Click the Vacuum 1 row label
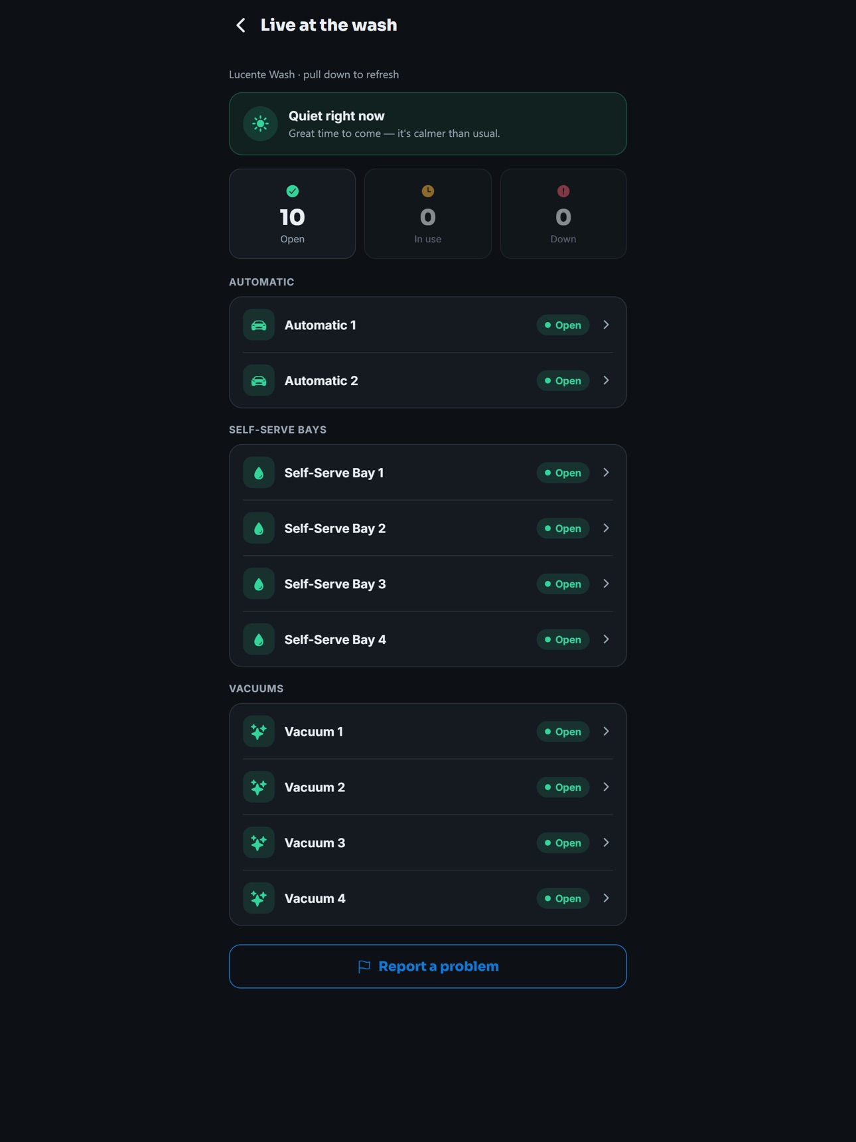 pyautogui.click(x=314, y=732)
